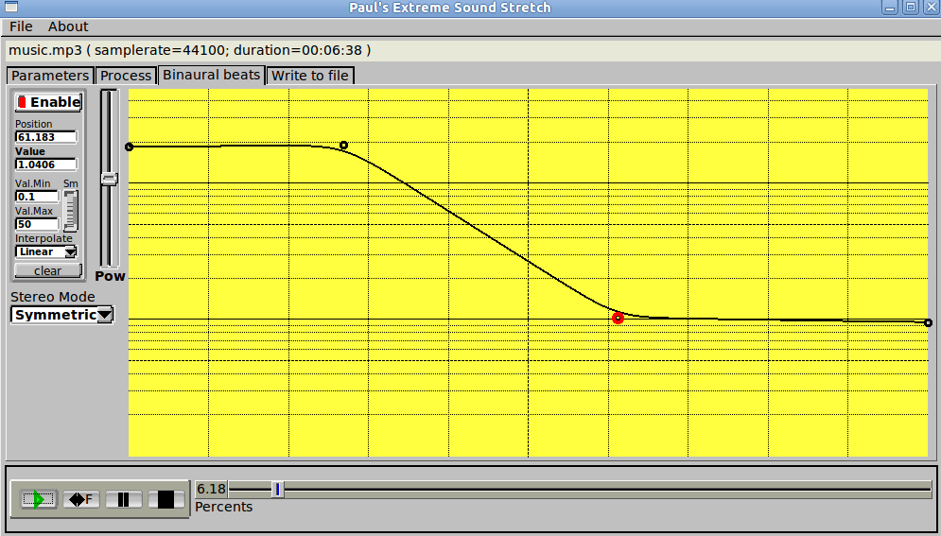
Task: Click the Freeze button marked F
Action: [81, 499]
